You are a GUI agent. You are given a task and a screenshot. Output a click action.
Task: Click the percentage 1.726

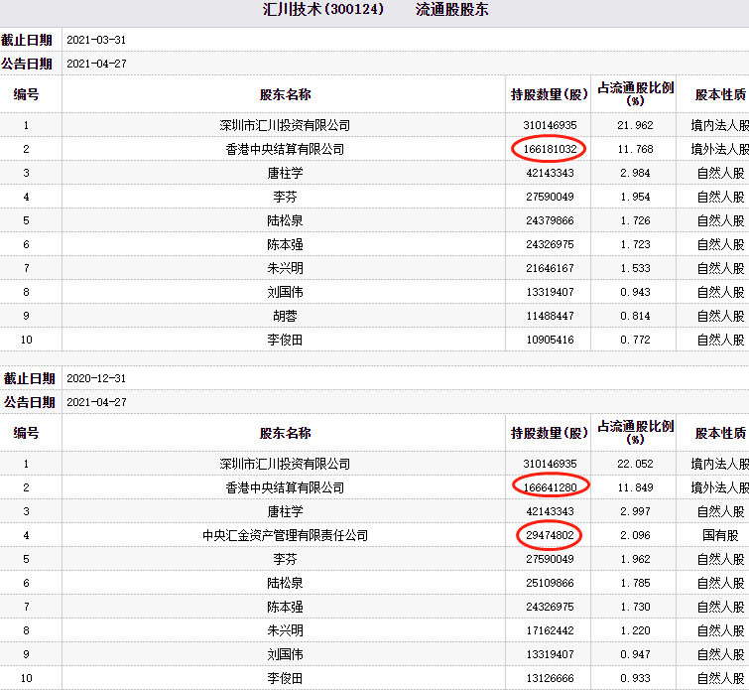(x=635, y=220)
